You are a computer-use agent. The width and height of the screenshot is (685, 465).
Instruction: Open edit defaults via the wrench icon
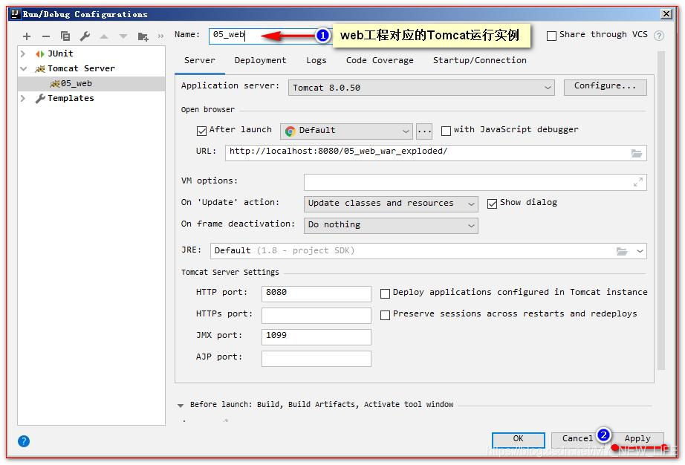pyautogui.click(x=85, y=36)
